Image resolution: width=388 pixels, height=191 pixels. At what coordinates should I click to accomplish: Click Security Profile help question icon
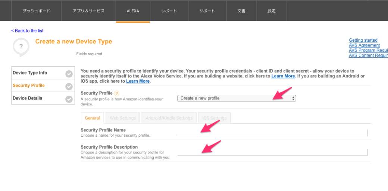[117, 93]
